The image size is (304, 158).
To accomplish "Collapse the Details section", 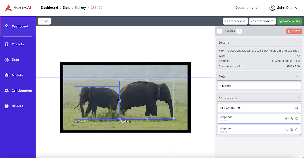I will coord(298,43).
